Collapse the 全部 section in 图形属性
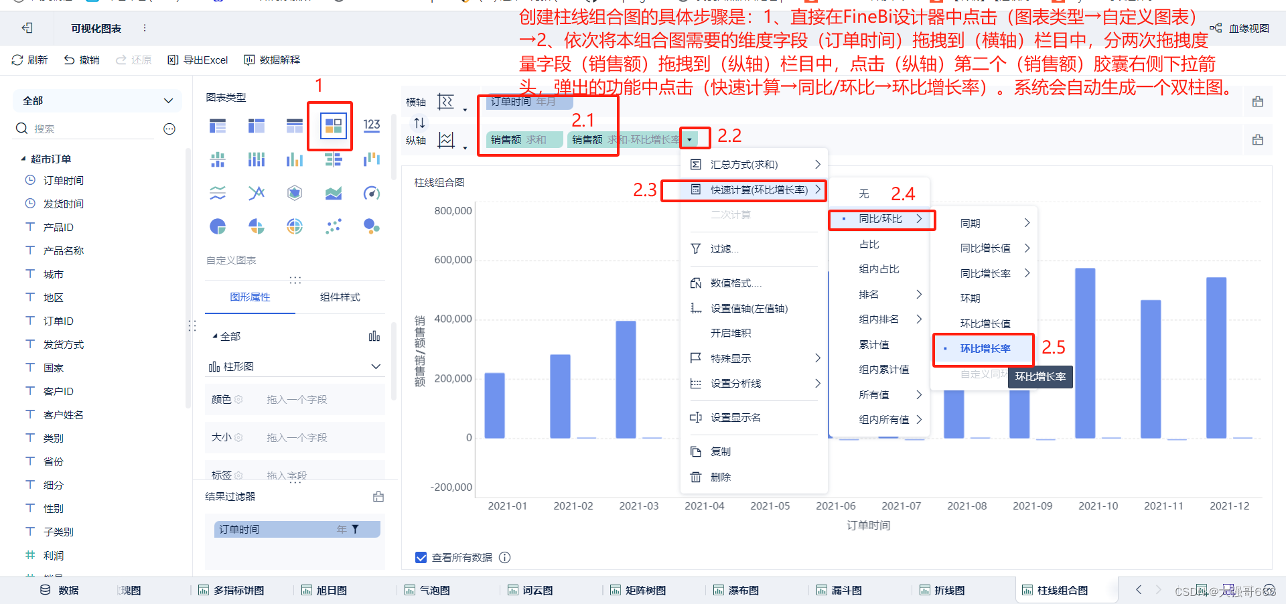1286x604 pixels. pyautogui.click(x=214, y=336)
